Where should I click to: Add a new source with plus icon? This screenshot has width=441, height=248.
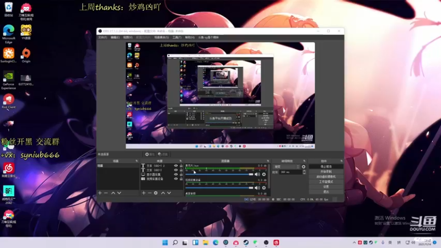(x=144, y=193)
